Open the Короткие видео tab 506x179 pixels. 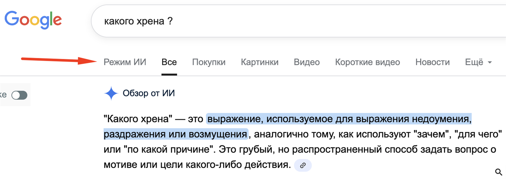pos(367,62)
